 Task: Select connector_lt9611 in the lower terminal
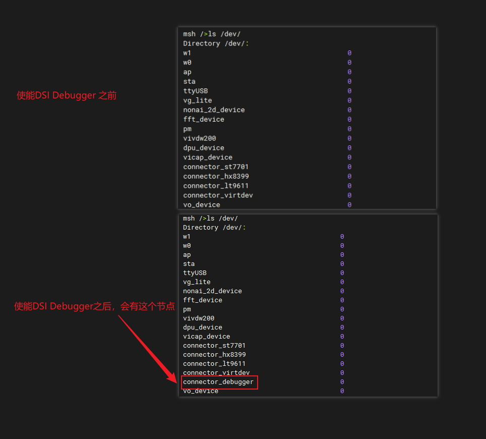214,364
